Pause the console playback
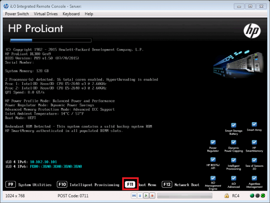The width and height of the screenshot is (270, 203). click(x=140, y=196)
